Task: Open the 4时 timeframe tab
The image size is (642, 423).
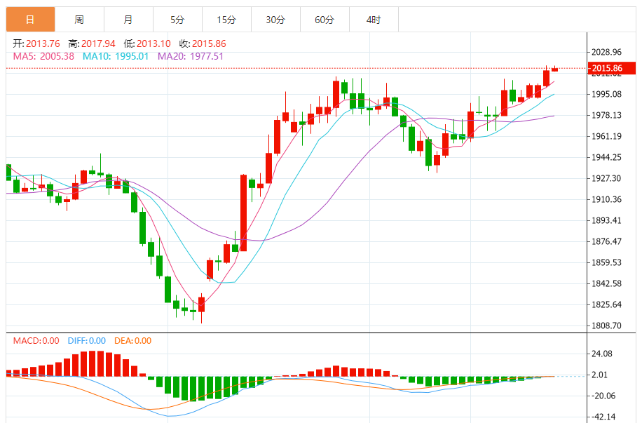Action: tap(374, 19)
